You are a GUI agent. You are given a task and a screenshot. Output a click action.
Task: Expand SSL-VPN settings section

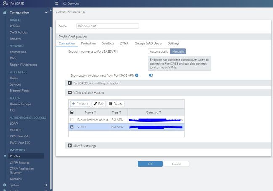coord(70,145)
